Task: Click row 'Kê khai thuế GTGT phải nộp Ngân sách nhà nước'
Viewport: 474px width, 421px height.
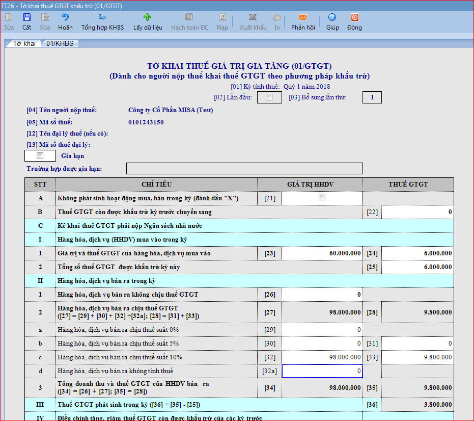Action: coord(239,226)
